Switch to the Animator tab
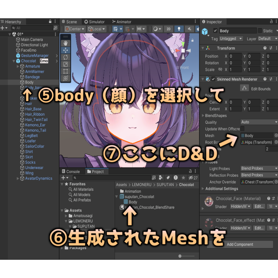Viewport: 278px width, 278px height. 122,22
